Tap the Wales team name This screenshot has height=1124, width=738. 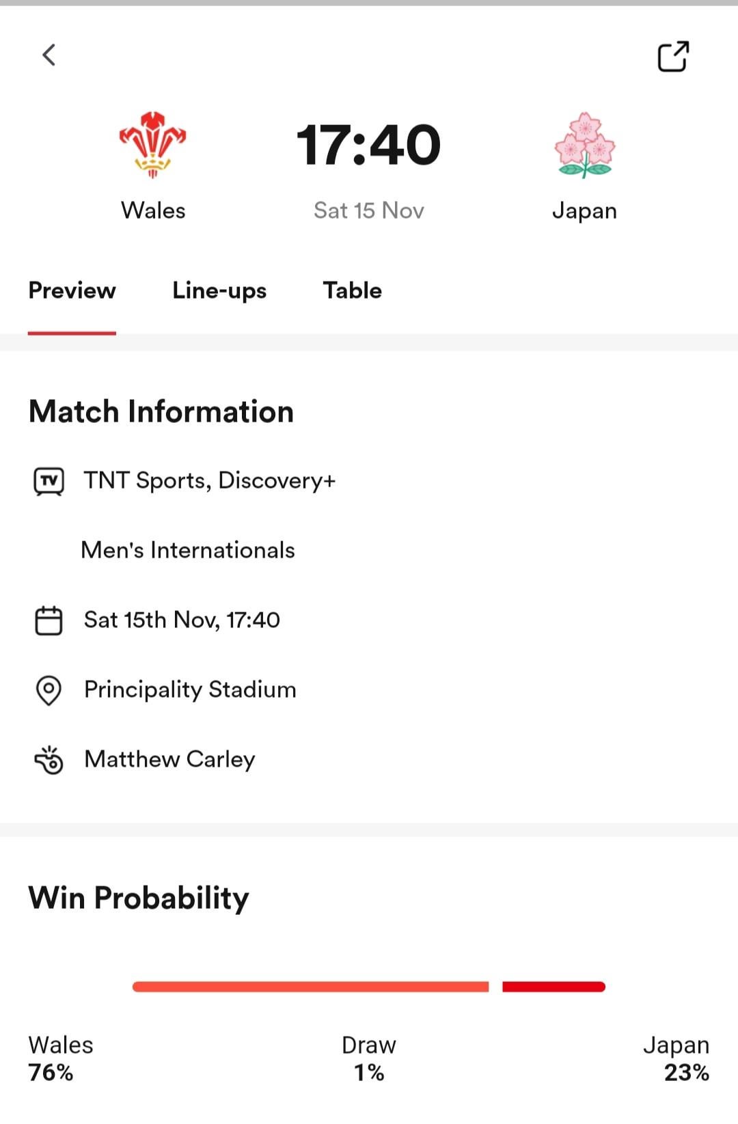click(153, 210)
